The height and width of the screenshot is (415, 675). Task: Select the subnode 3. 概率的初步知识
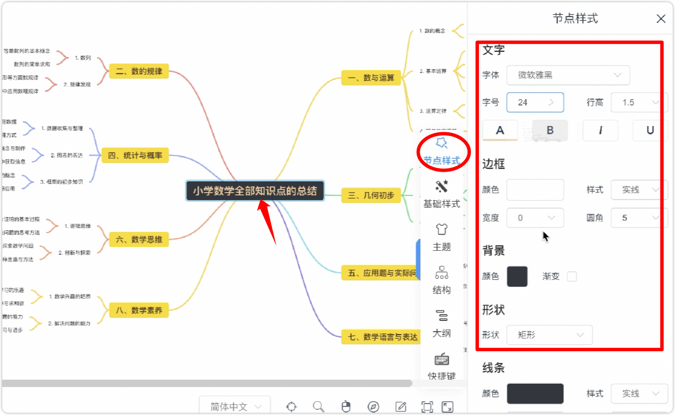(x=62, y=182)
